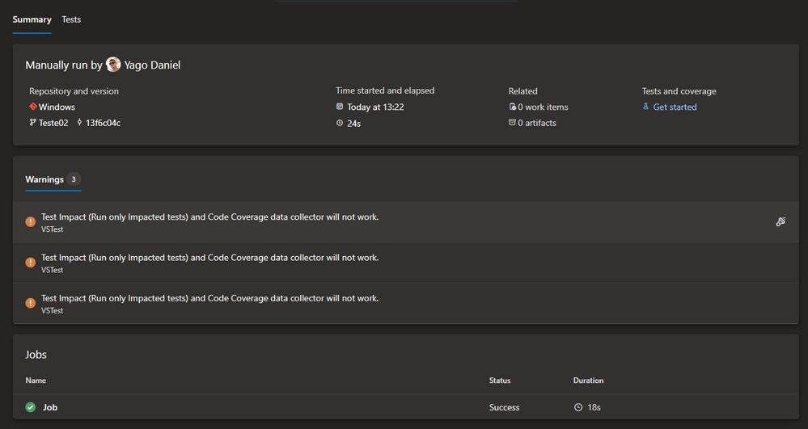The image size is (808, 429).
Task: Switch to the Tests tab
Action: pyautogui.click(x=71, y=19)
